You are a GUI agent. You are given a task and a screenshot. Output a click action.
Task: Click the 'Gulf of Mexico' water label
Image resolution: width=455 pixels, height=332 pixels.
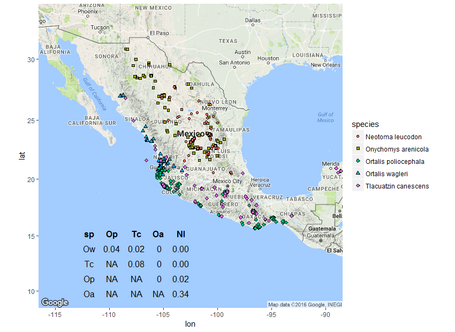click(325, 117)
